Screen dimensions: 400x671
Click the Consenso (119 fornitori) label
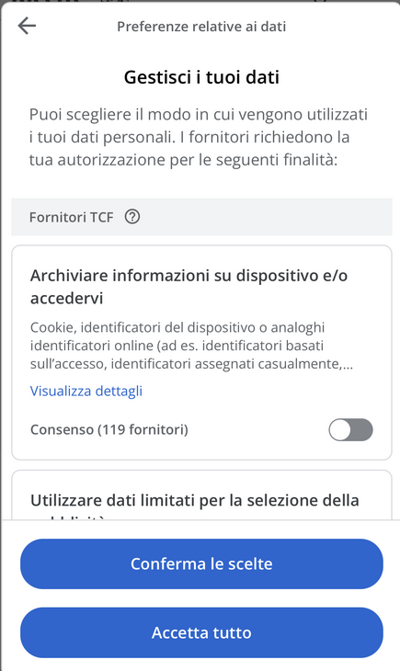[109, 429]
